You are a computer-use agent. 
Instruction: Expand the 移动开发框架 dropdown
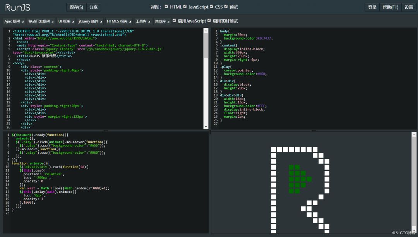(x=41, y=21)
